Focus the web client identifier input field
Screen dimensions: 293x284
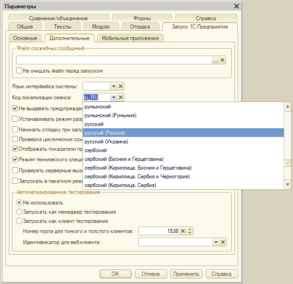tap(176, 242)
